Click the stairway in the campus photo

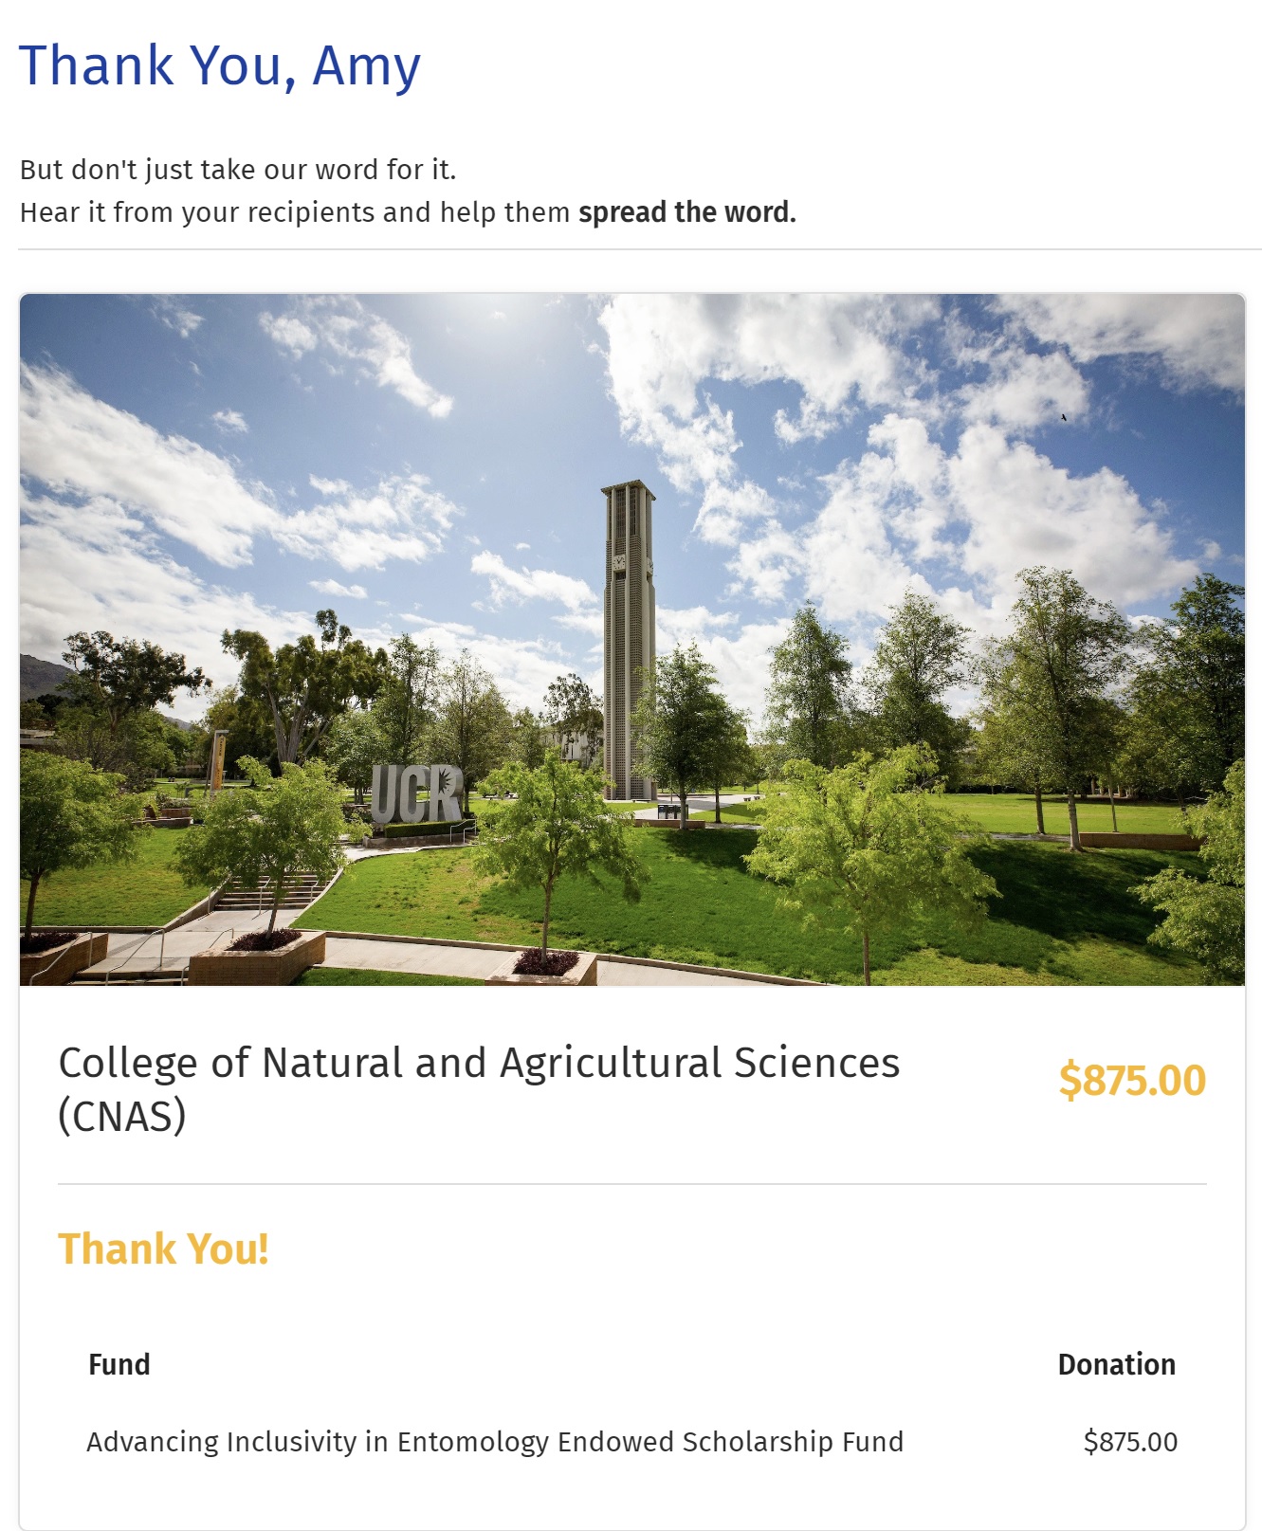click(270, 891)
